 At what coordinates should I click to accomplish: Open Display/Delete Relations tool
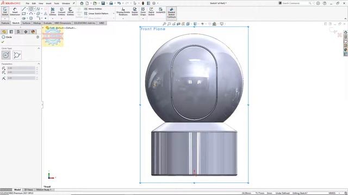click(123, 11)
